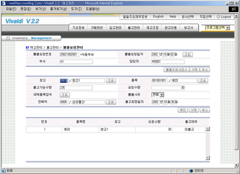Click the 품목명 column header
Screen dimensions: 240x174
[81, 122]
